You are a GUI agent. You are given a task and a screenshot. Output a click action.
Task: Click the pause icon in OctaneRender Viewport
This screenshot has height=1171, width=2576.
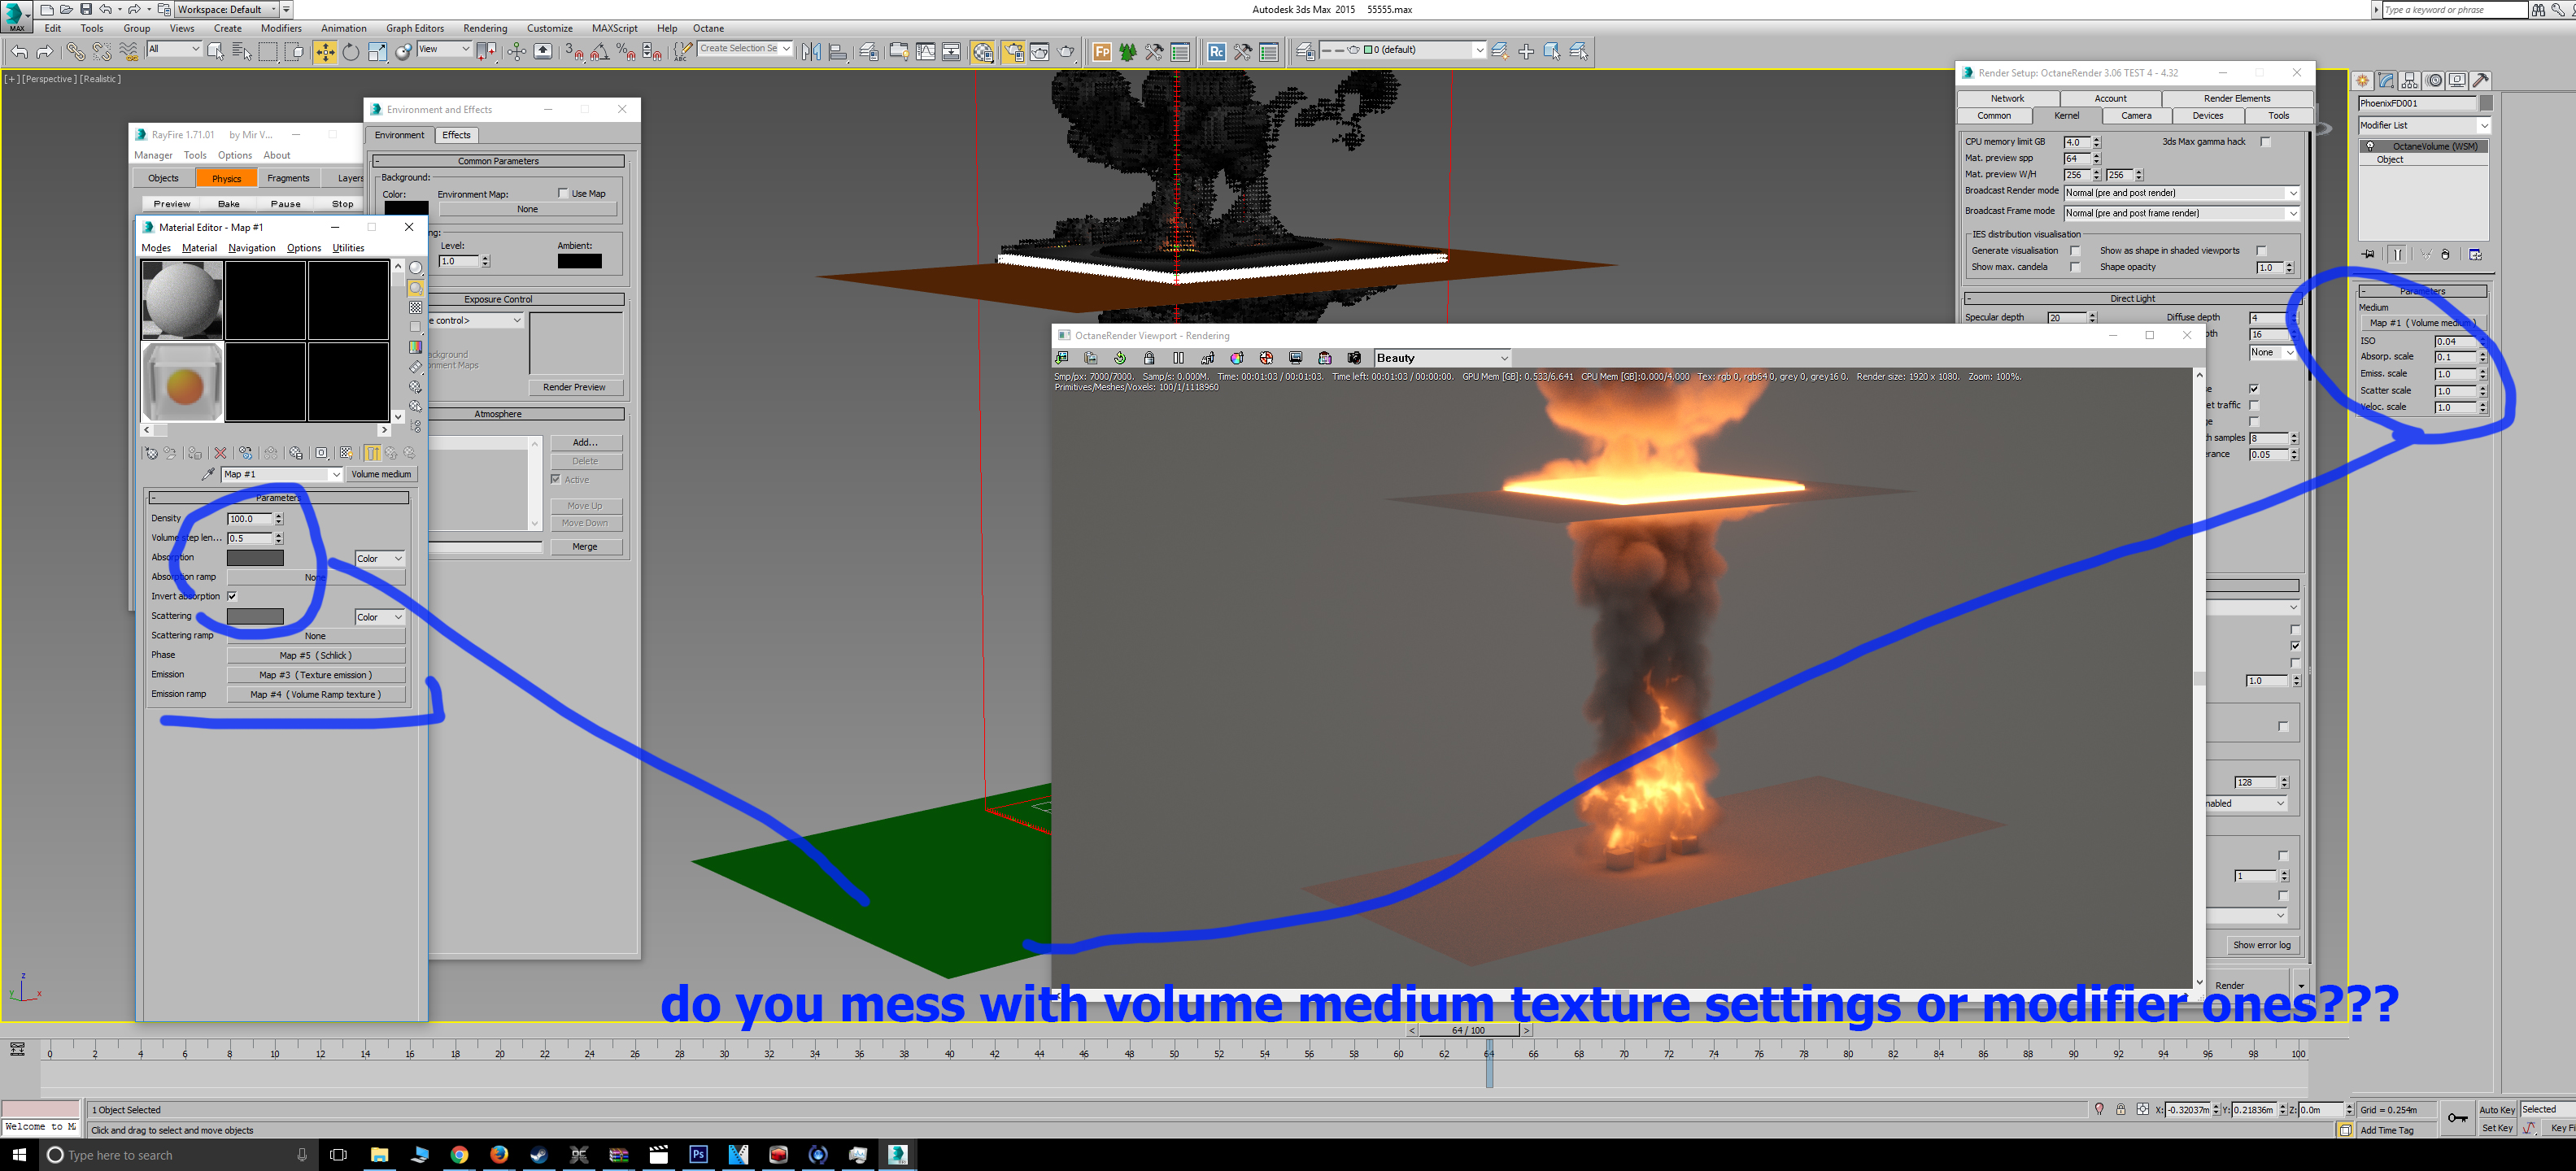point(1178,358)
